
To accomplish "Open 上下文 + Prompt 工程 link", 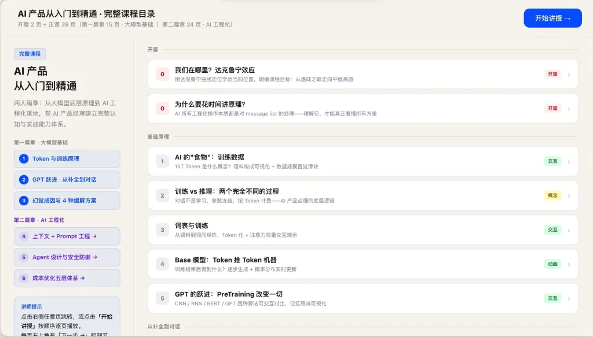I will 67,236.
